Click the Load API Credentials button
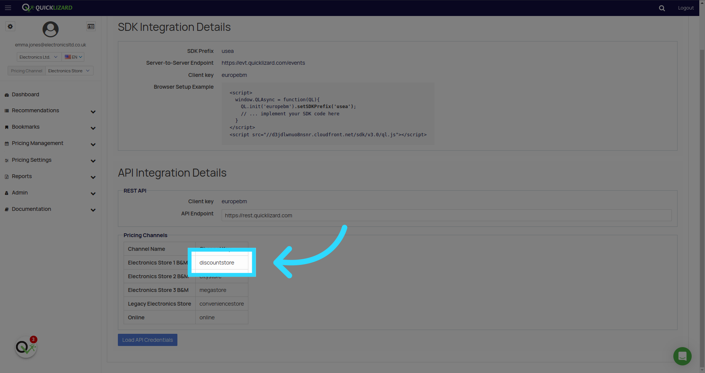Viewport: 705px width, 373px height. click(x=148, y=340)
